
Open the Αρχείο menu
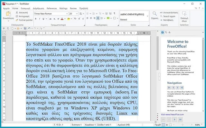click(6, 8)
